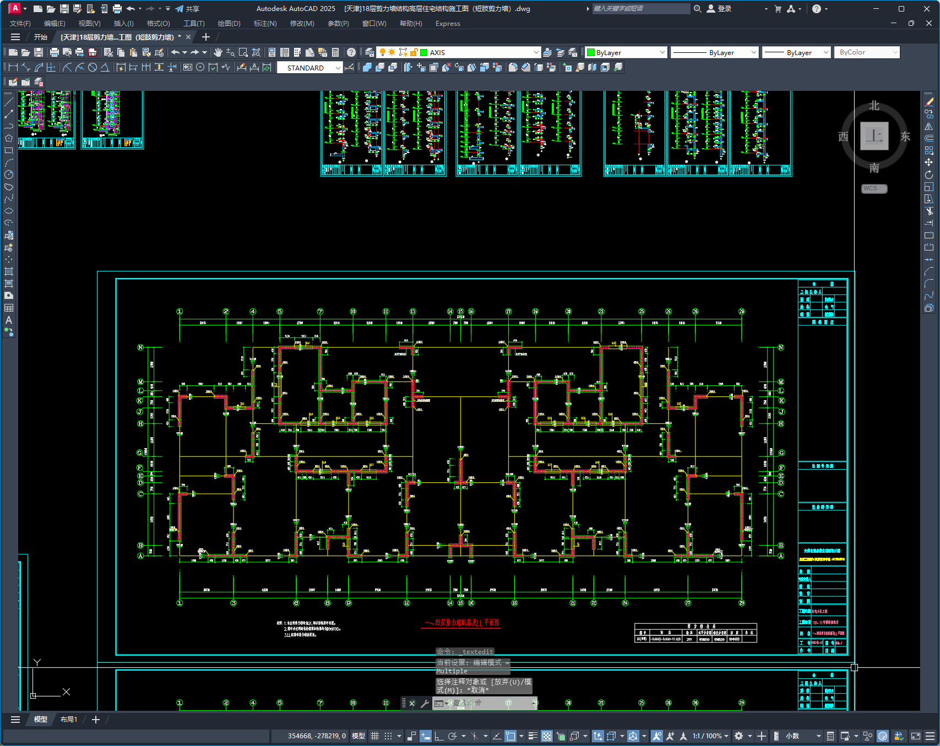Click the keyword search input field

tap(641, 9)
